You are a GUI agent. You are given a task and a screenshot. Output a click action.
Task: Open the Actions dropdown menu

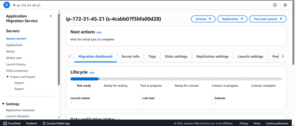(203, 19)
